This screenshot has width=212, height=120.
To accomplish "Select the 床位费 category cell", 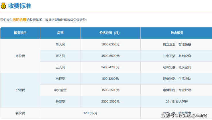I will tap(20, 56).
